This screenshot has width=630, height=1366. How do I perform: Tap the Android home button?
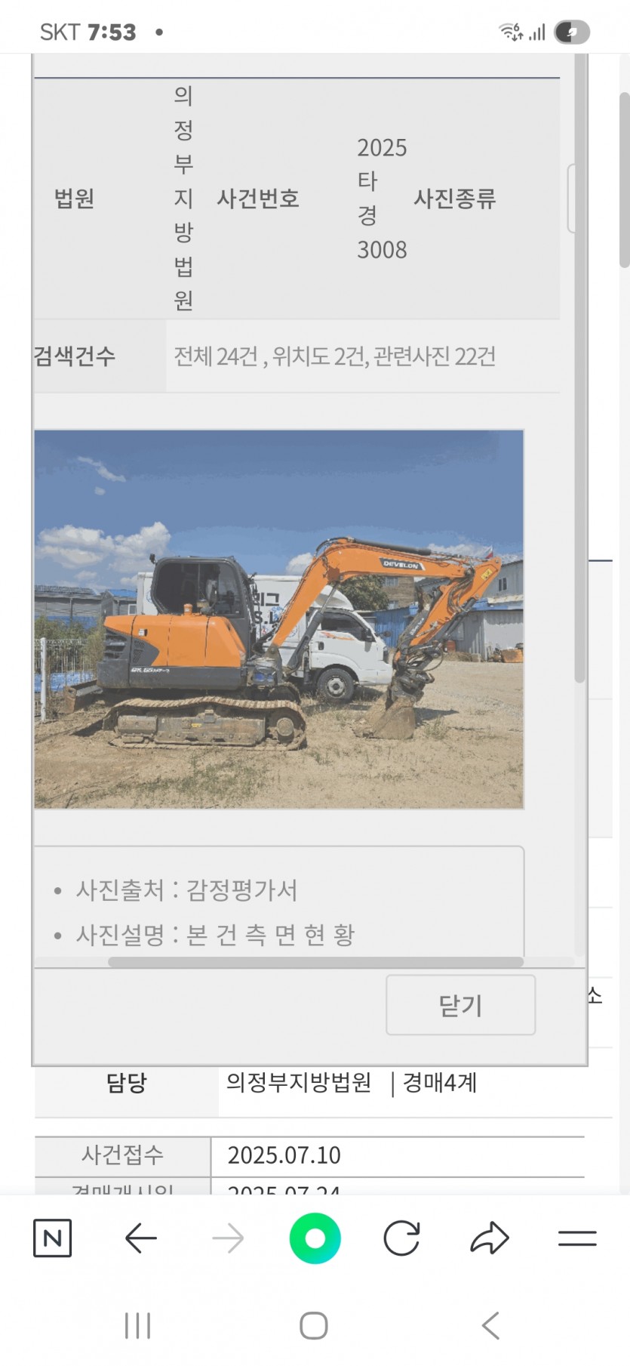(x=314, y=1325)
